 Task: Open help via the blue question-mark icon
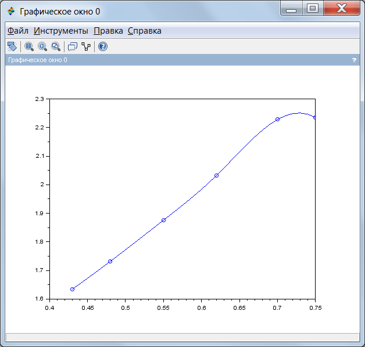[103, 46]
